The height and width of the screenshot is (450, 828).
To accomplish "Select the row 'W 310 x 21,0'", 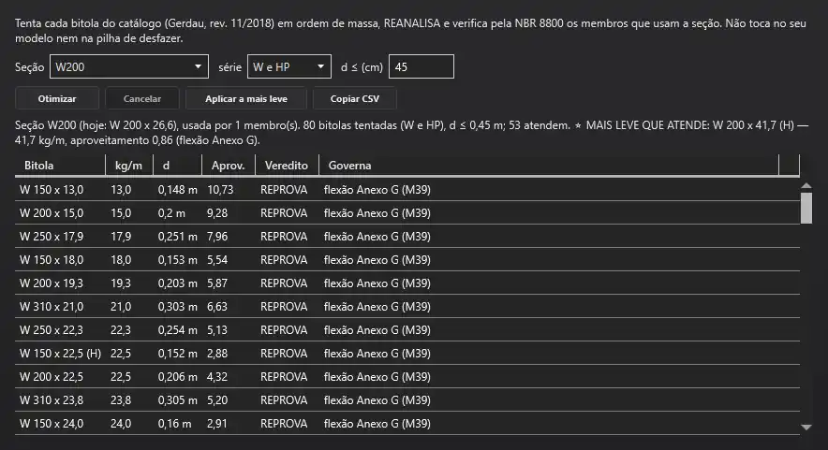I will pos(407,307).
